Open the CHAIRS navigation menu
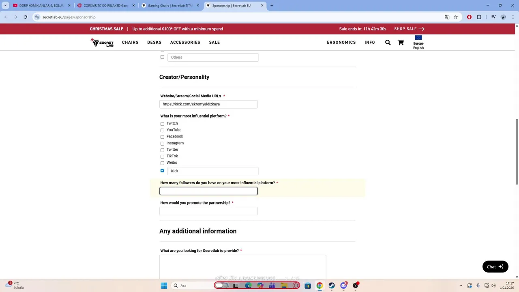The height and width of the screenshot is (292, 519). click(x=130, y=43)
